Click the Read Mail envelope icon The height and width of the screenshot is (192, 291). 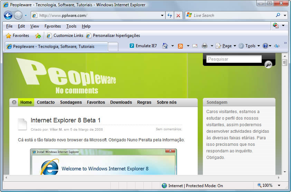coord(195,46)
